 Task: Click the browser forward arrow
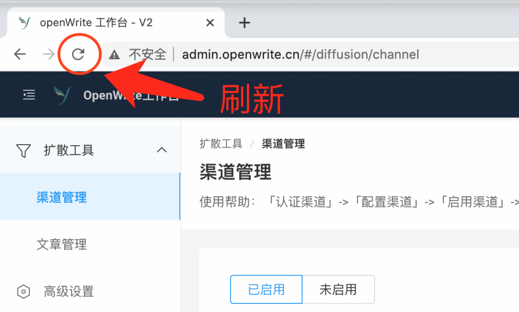[x=49, y=54]
